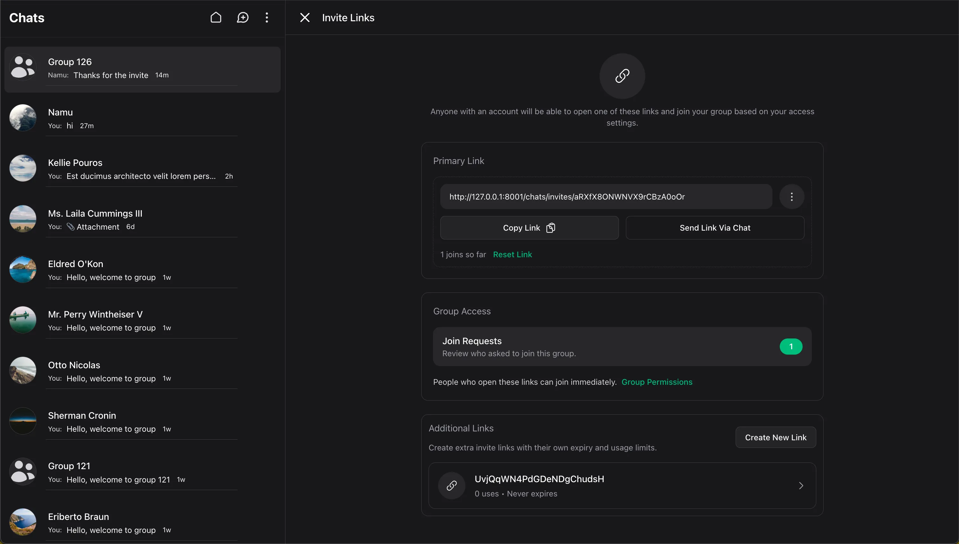Click the large chain link icon
This screenshot has height=544, width=959.
622,76
